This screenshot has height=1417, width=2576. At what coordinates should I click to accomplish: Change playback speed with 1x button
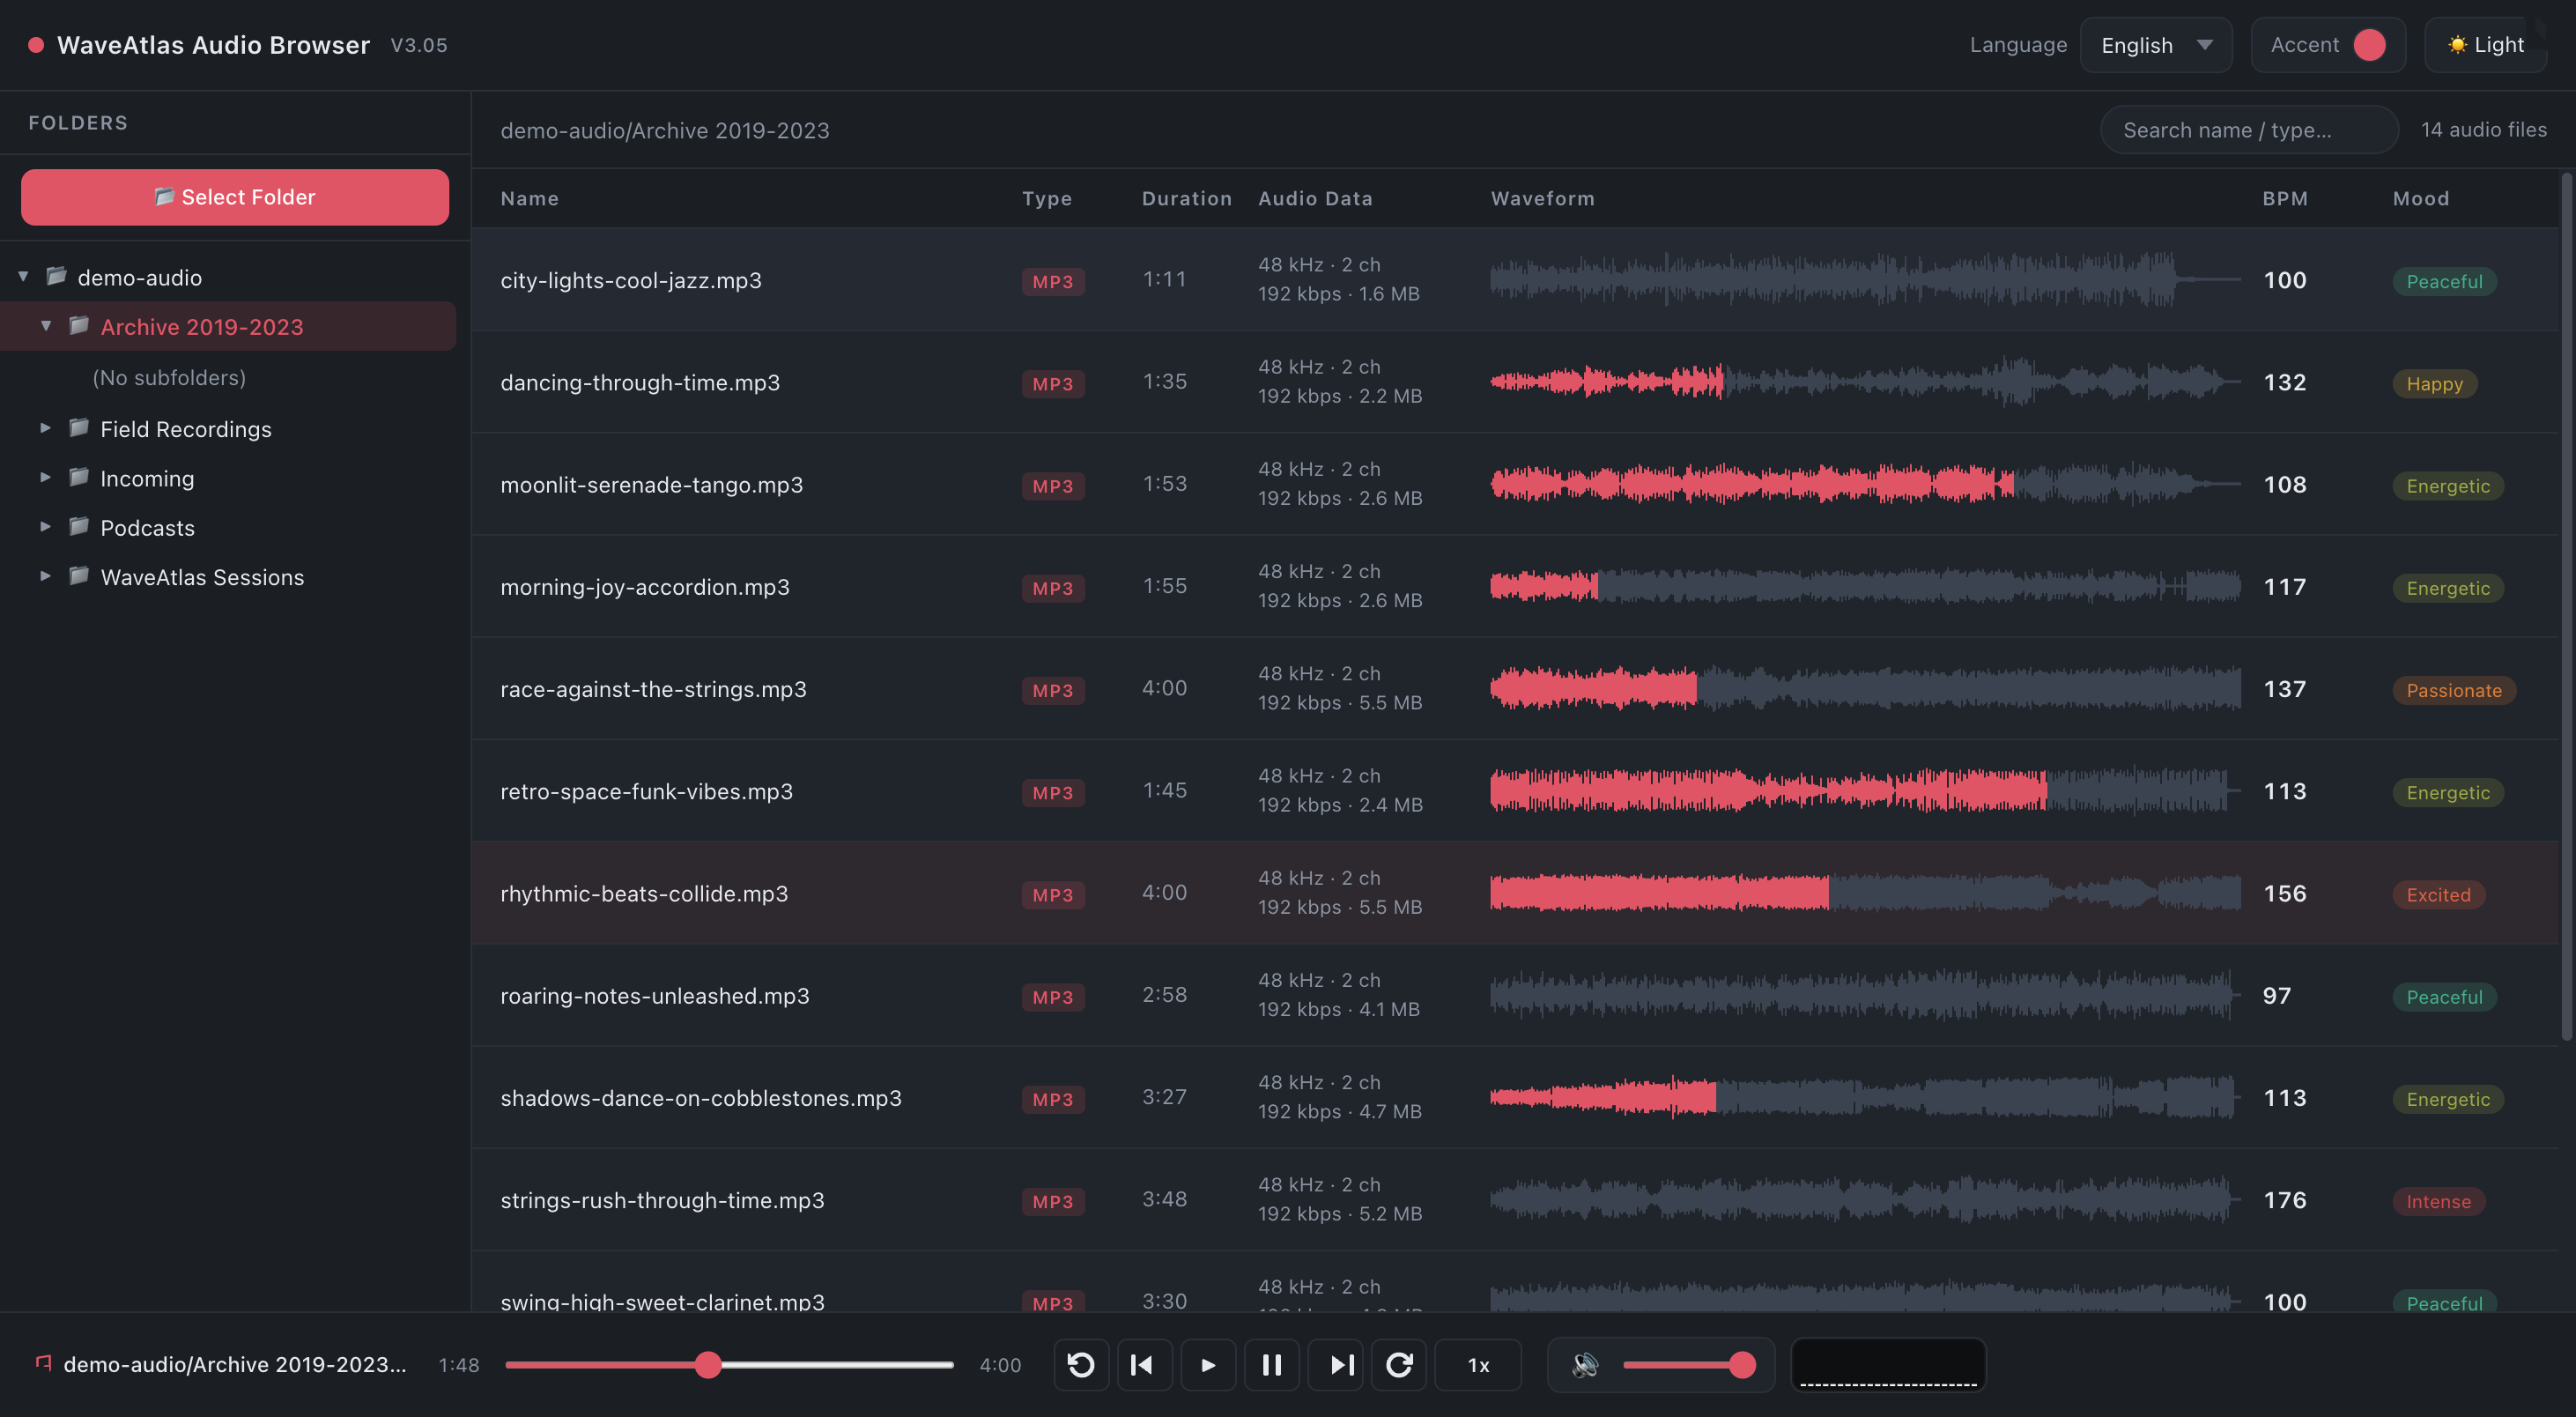(x=1478, y=1365)
